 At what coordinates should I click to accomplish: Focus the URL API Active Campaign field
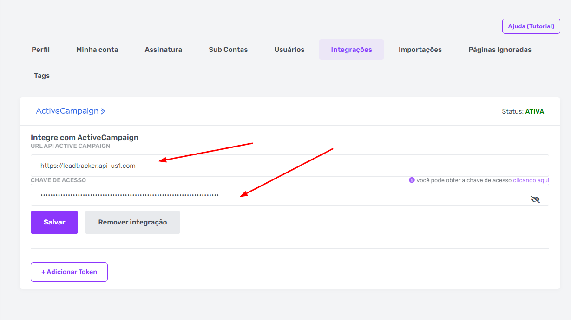click(x=290, y=166)
